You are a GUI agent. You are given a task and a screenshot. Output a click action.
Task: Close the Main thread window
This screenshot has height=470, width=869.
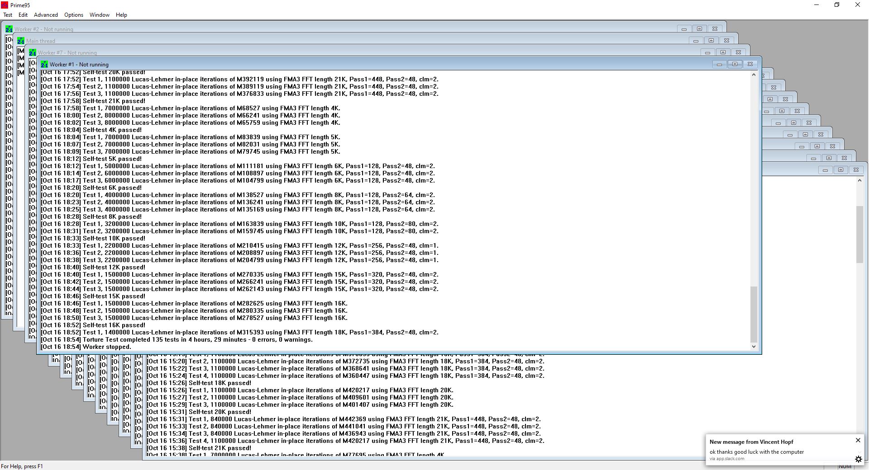(x=726, y=41)
